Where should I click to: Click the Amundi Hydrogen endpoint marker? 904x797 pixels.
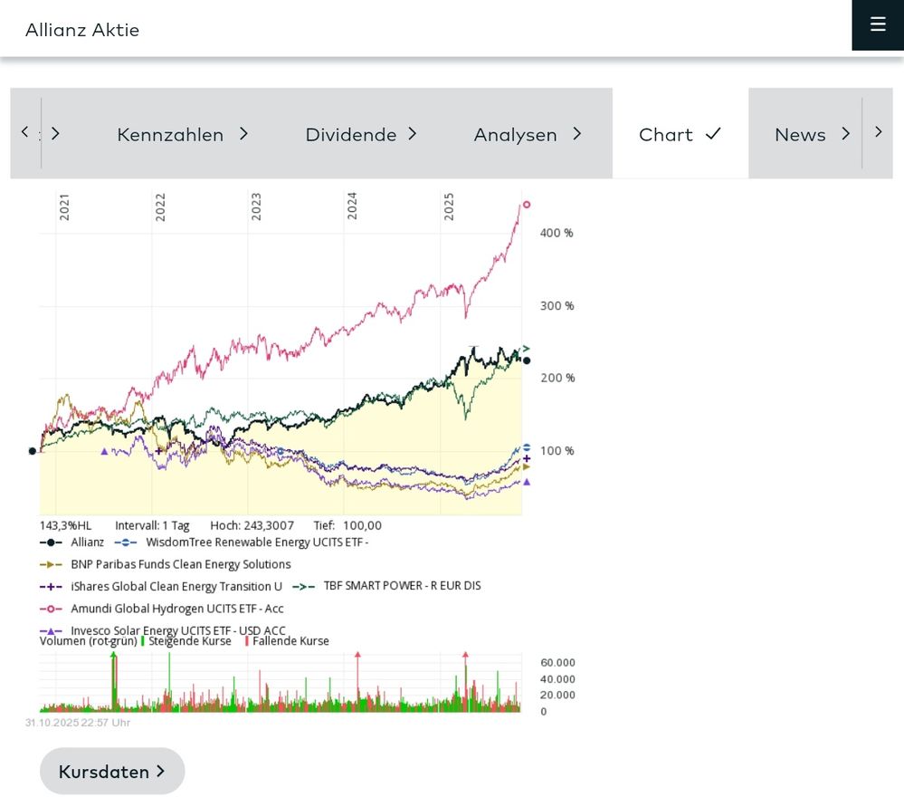pos(527,205)
